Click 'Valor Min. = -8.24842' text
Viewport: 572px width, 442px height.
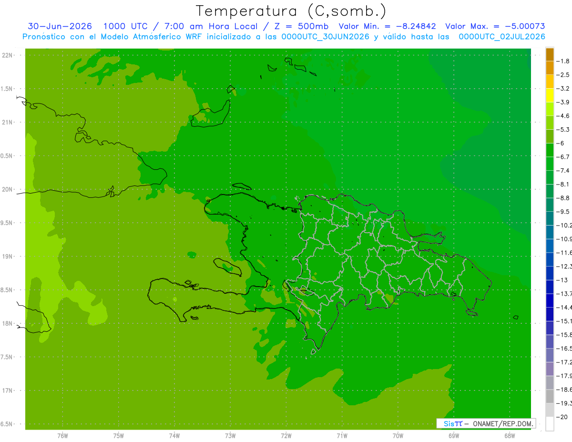(x=387, y=26)
